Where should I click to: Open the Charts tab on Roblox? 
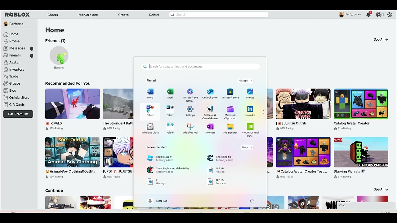click(x=53, y=15)
